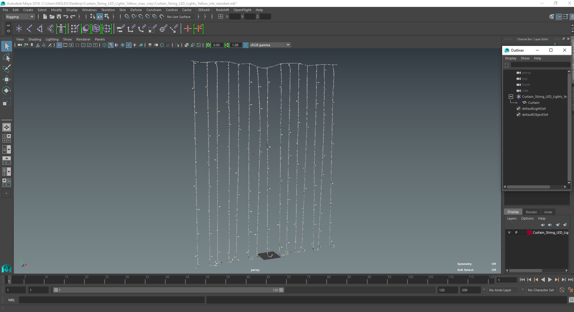The image size is (574, 312).
Task: Click the animation preferences icon by character set
Action: click(570, 290)
